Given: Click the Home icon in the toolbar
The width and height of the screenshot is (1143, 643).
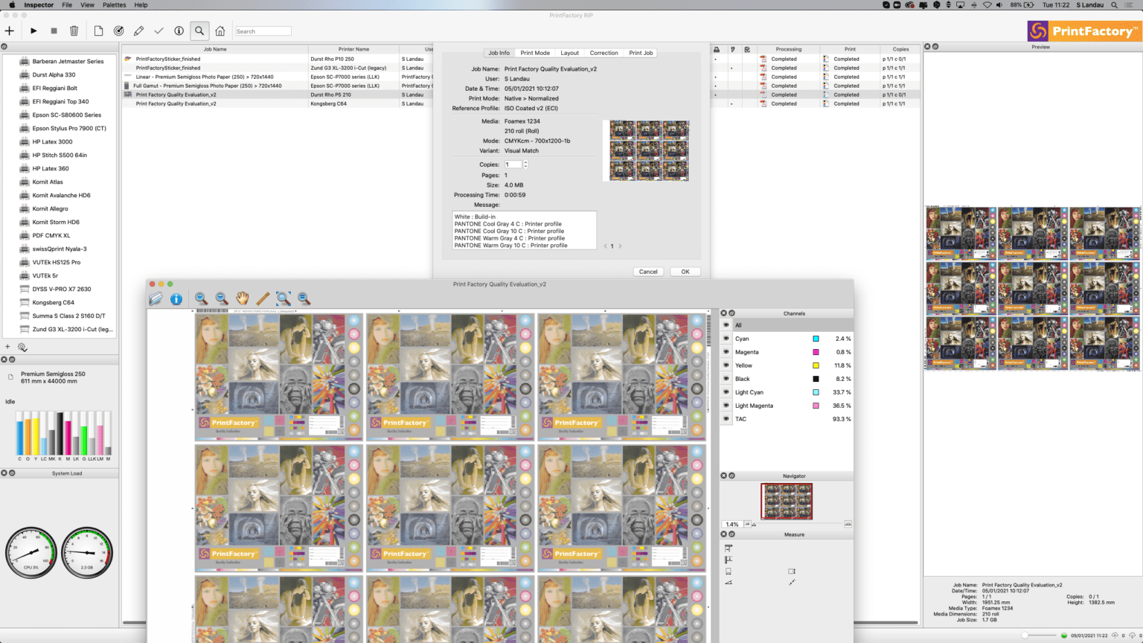Looking at the screenshot, I should coord(220,31).
